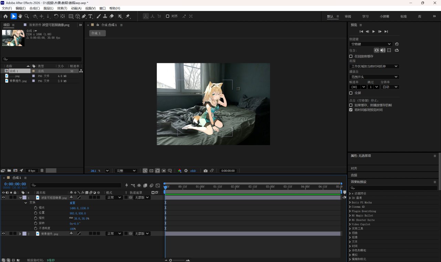The height and width of the screenshot is (262, 441).
Task: Open the 效果(T) menu
Action: click(62, 8)
